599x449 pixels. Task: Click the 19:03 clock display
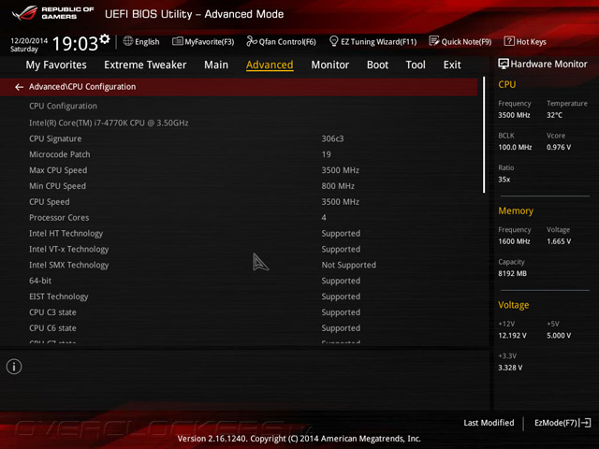coord(75,43)
